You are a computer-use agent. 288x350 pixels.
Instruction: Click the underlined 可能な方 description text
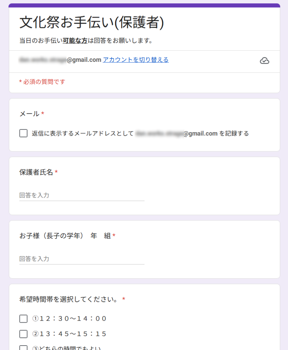(x=75, y=41)
